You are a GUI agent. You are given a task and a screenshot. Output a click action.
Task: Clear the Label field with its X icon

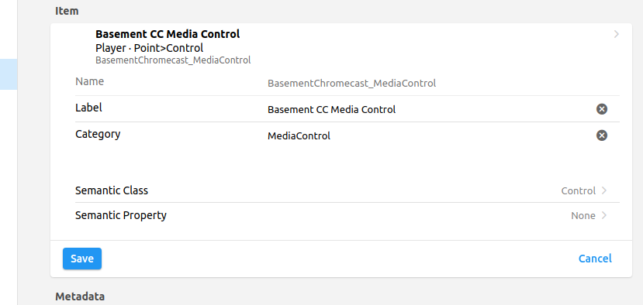click(602, 109)
